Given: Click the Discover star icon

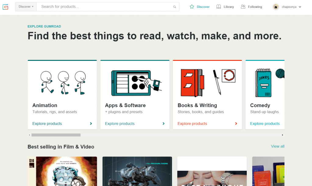Looking at the screenshot, I should pos(192,7).
